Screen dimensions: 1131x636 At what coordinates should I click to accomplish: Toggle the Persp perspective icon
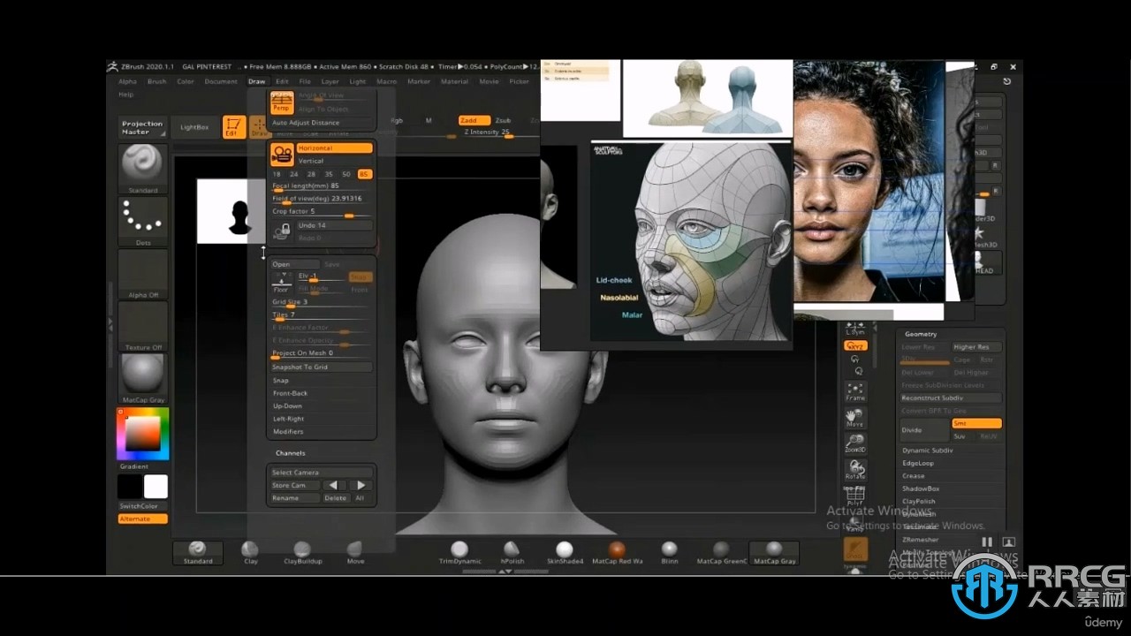pos(281,102)
